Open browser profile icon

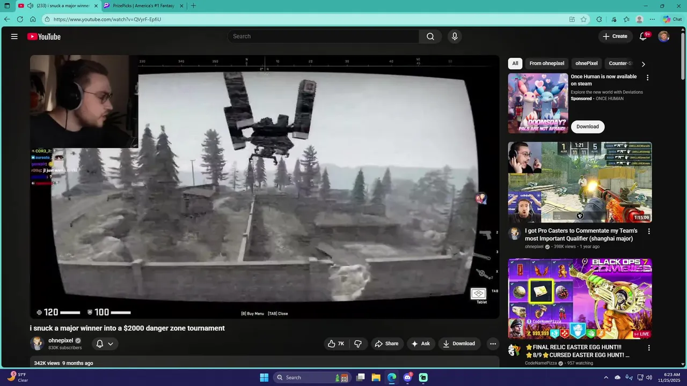pyautogui.click(x=639, y=19)
